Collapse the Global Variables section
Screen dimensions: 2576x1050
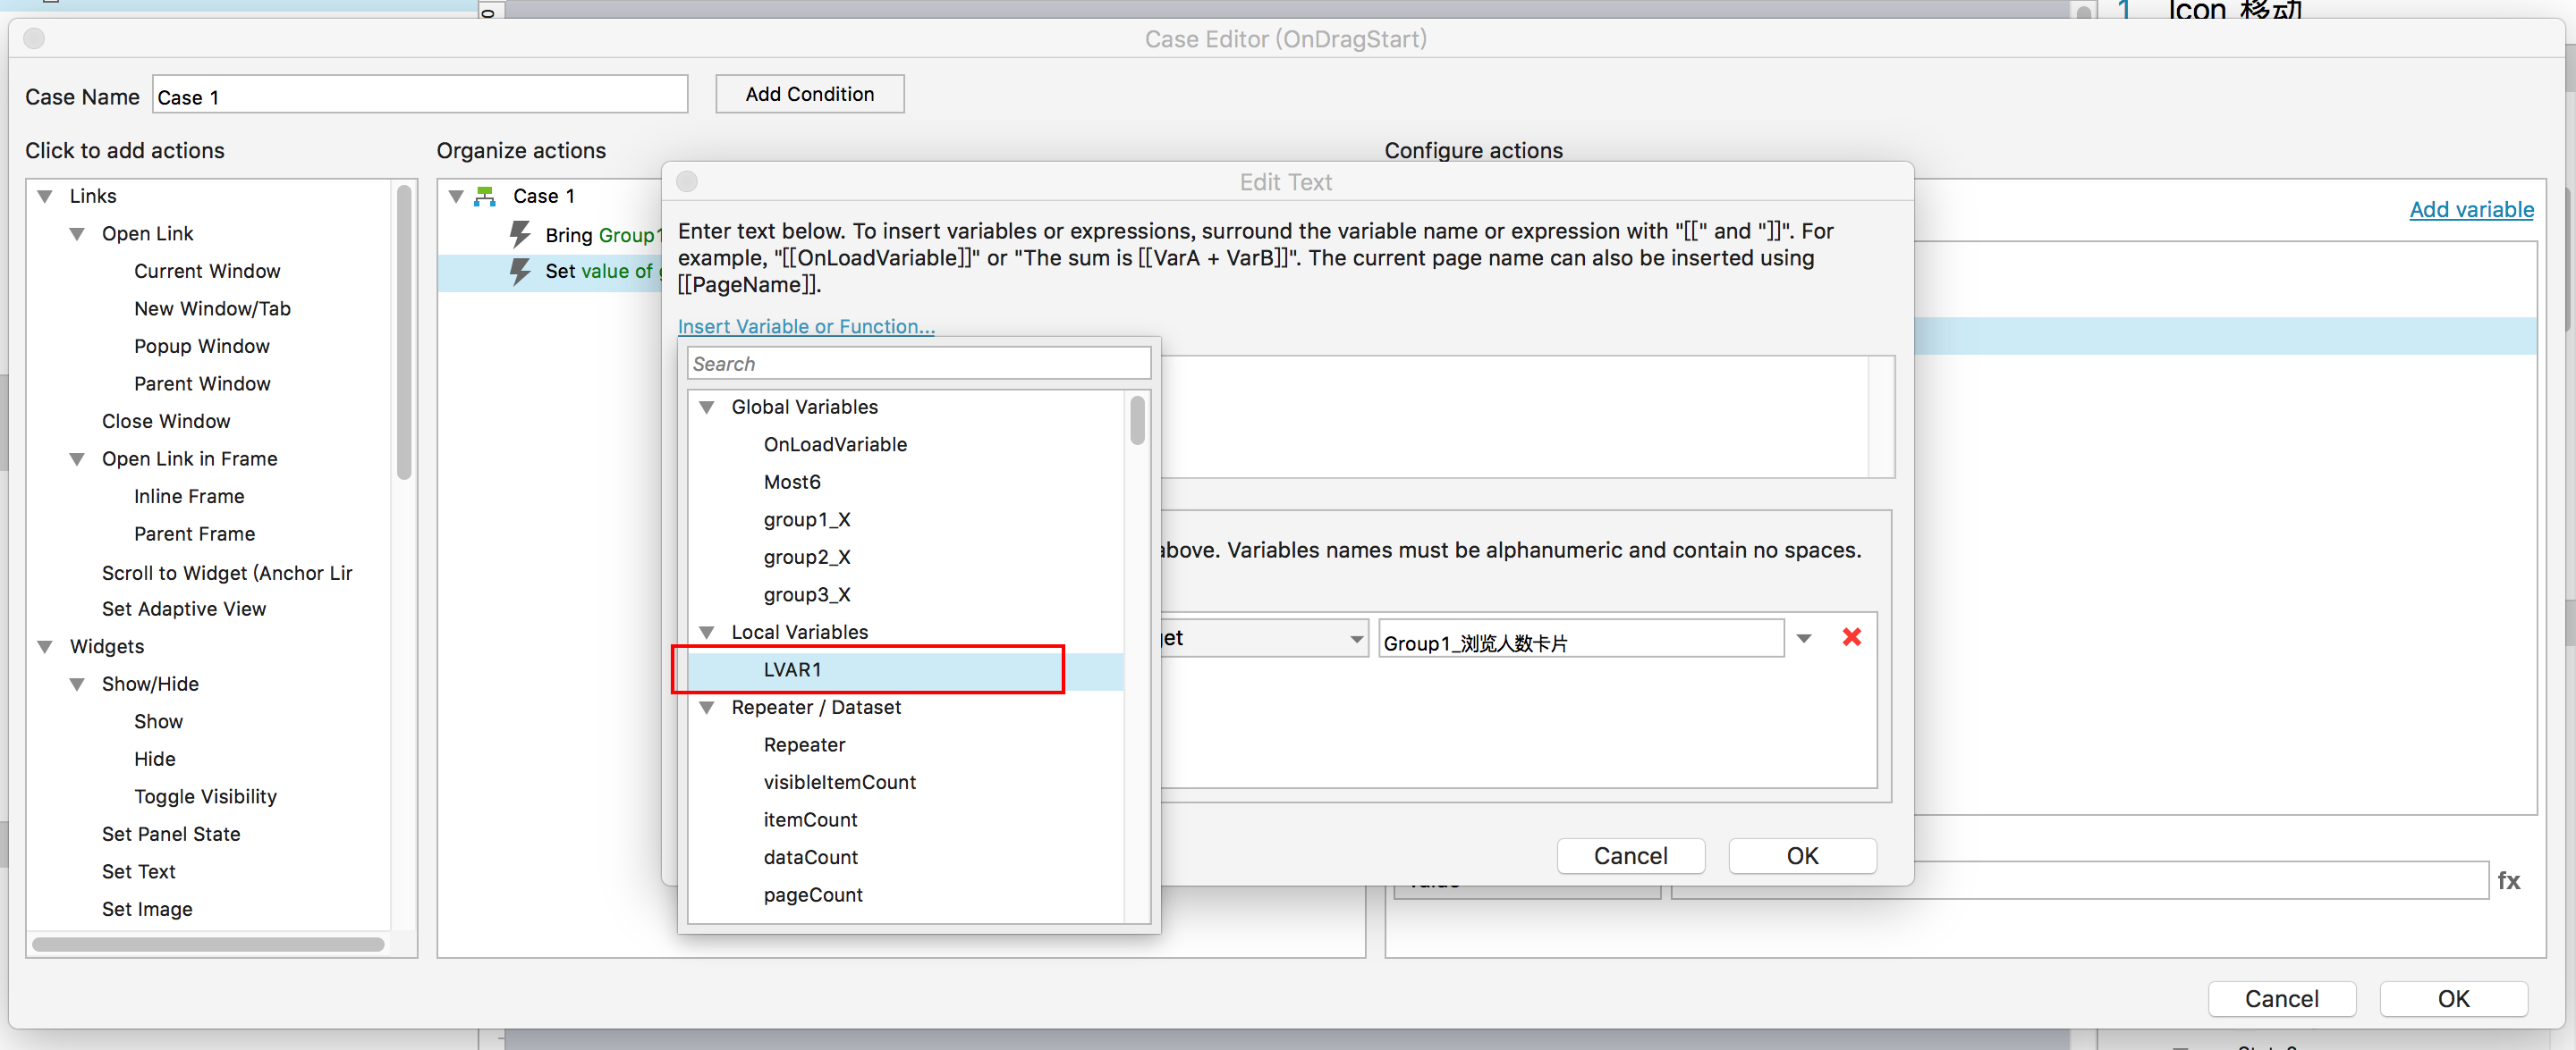click(x=707, y=407)
